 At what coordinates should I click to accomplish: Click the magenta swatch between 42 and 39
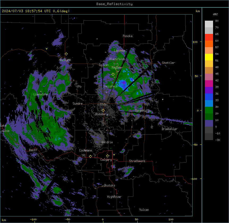click(x=209, y=83)
